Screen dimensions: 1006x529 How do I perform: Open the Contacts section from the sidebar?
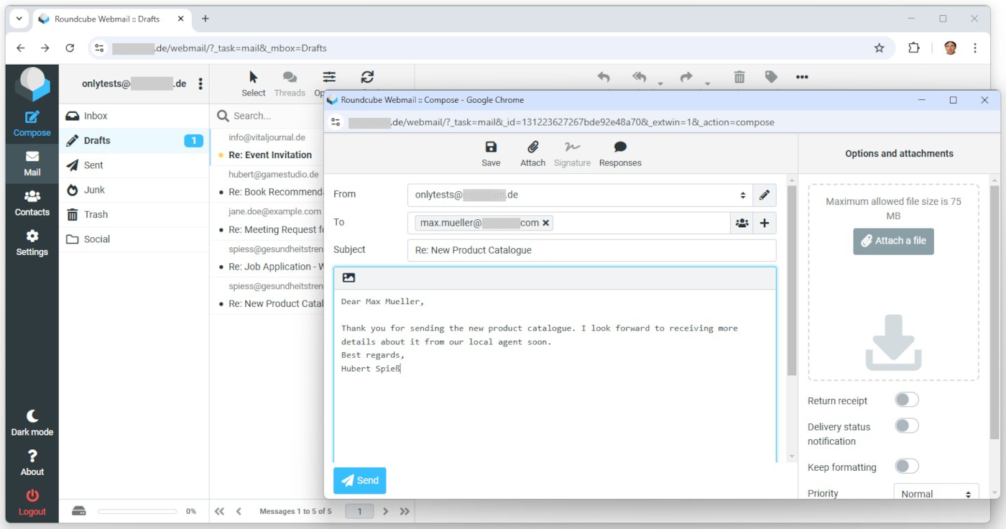(32, 202)
